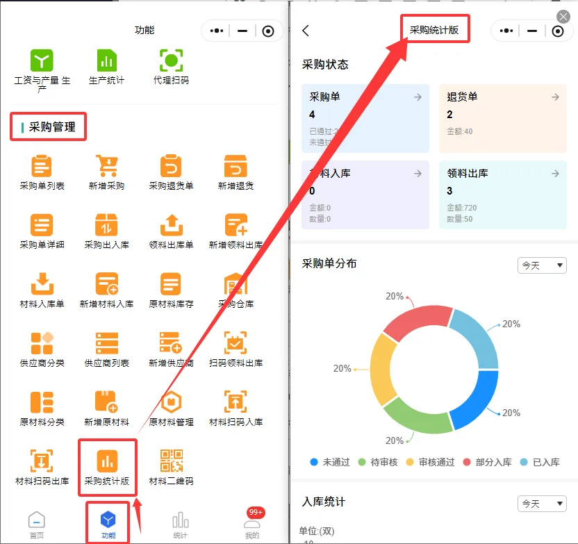Toggle 待审核 legend item in chart

click(378, 462)
